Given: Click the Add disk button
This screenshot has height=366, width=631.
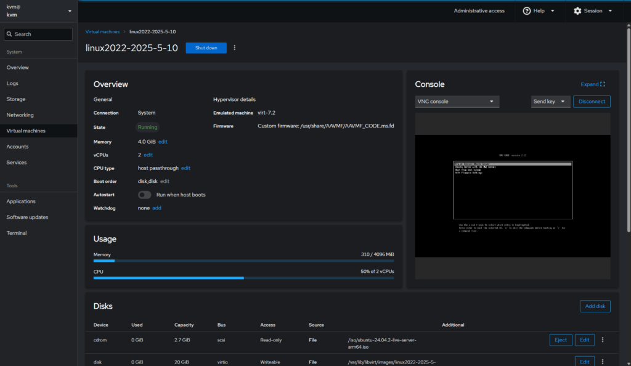Looking at the screenshot, I should (595, 306).
